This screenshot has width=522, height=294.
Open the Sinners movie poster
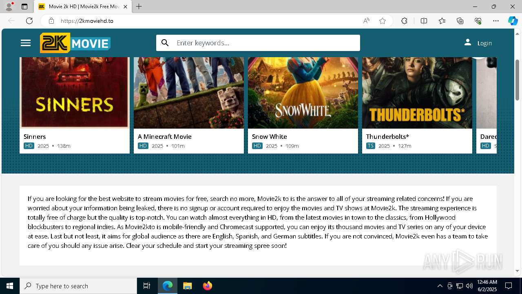(x=75, y=93)
